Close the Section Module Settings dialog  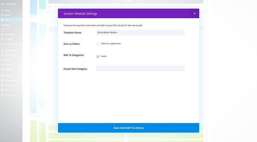(x=194, y=14)
